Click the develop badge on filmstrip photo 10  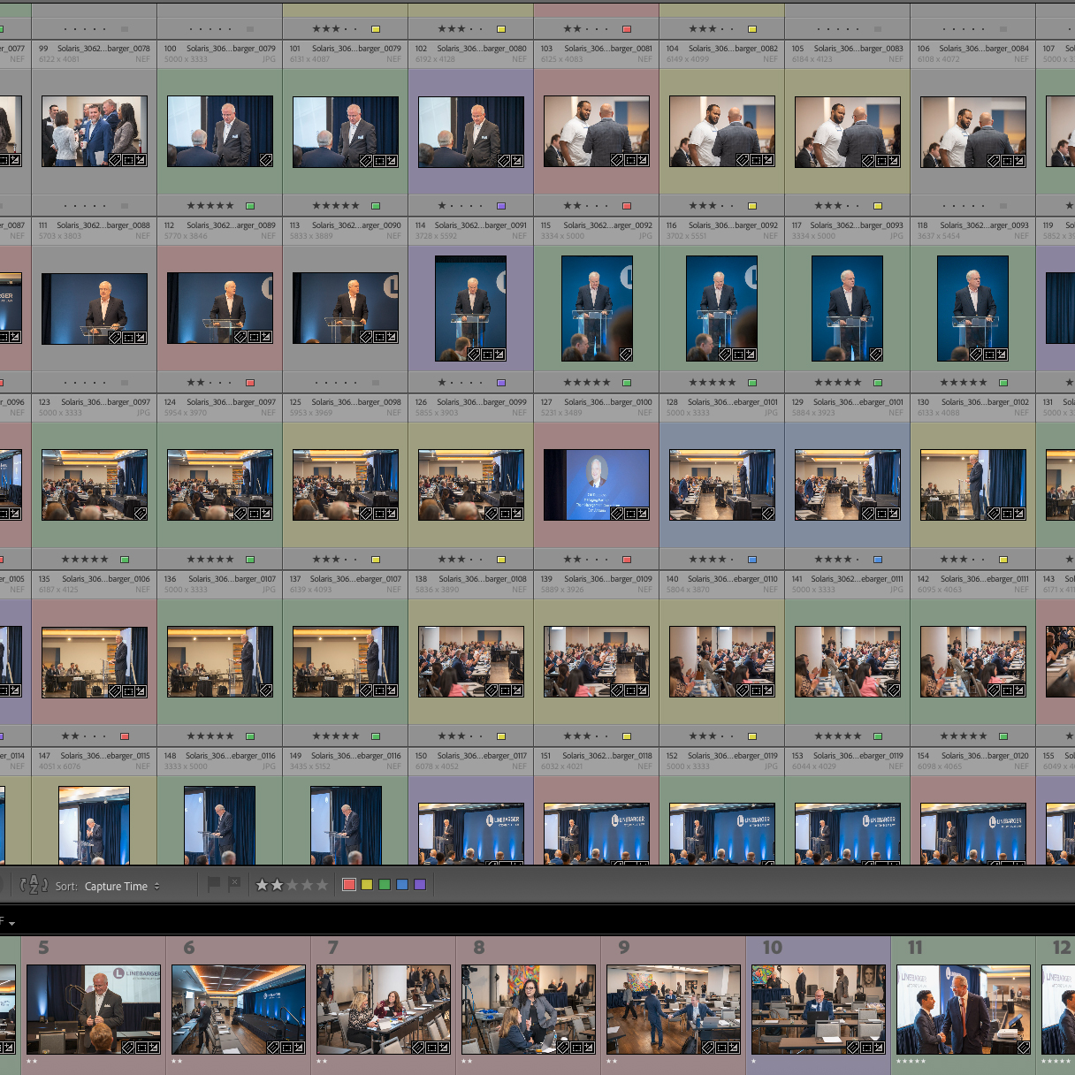click(x=879, y=1047)
